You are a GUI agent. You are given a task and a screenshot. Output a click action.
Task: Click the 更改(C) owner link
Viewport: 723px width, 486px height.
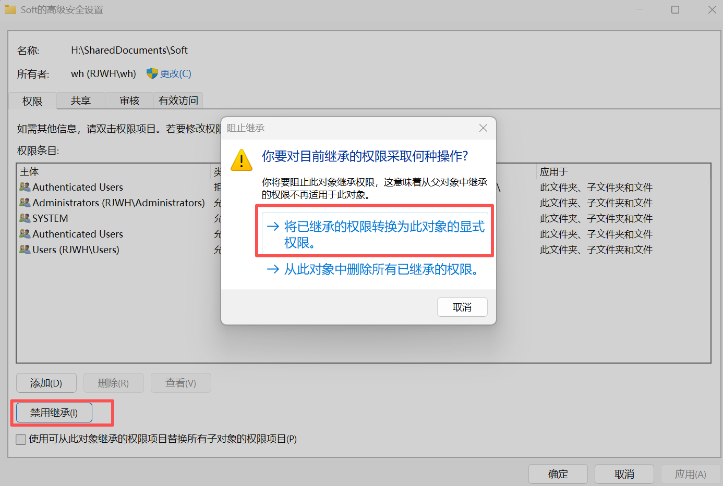click(x=176, y=74)
